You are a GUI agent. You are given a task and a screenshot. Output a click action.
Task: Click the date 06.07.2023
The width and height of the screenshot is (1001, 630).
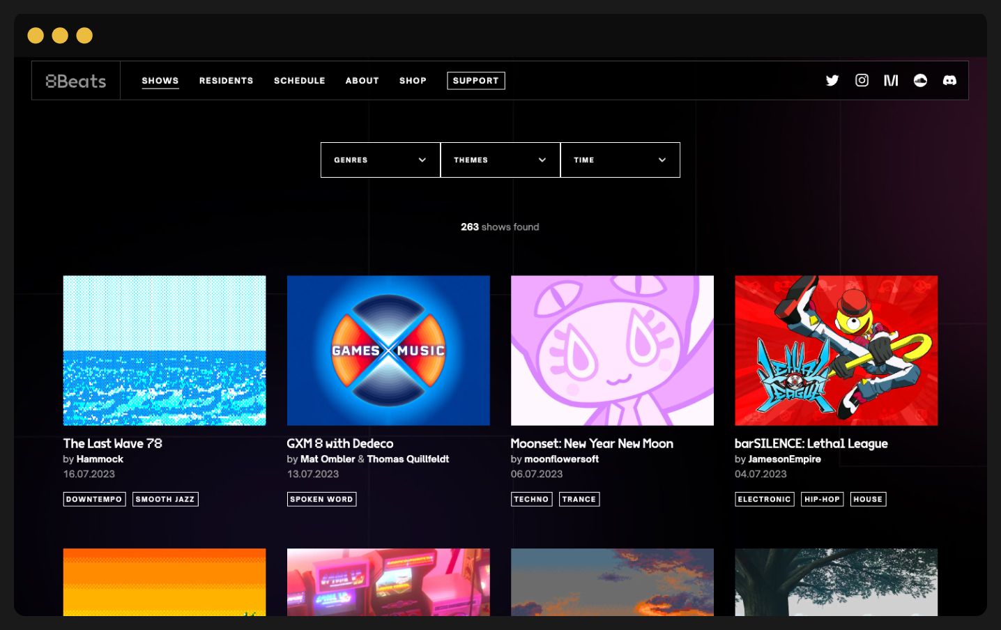click(537, 474)
